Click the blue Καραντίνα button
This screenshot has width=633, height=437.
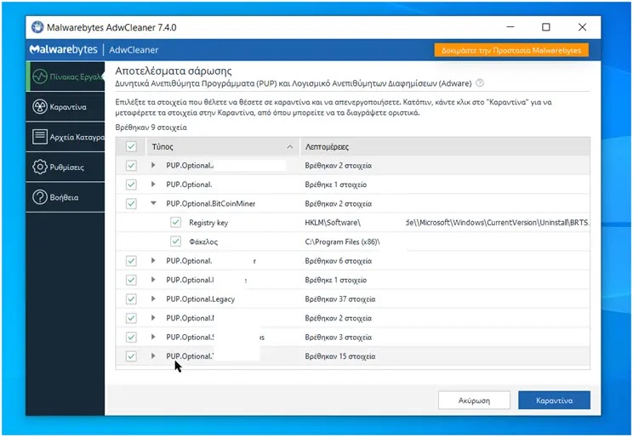[x=554, y=400]
